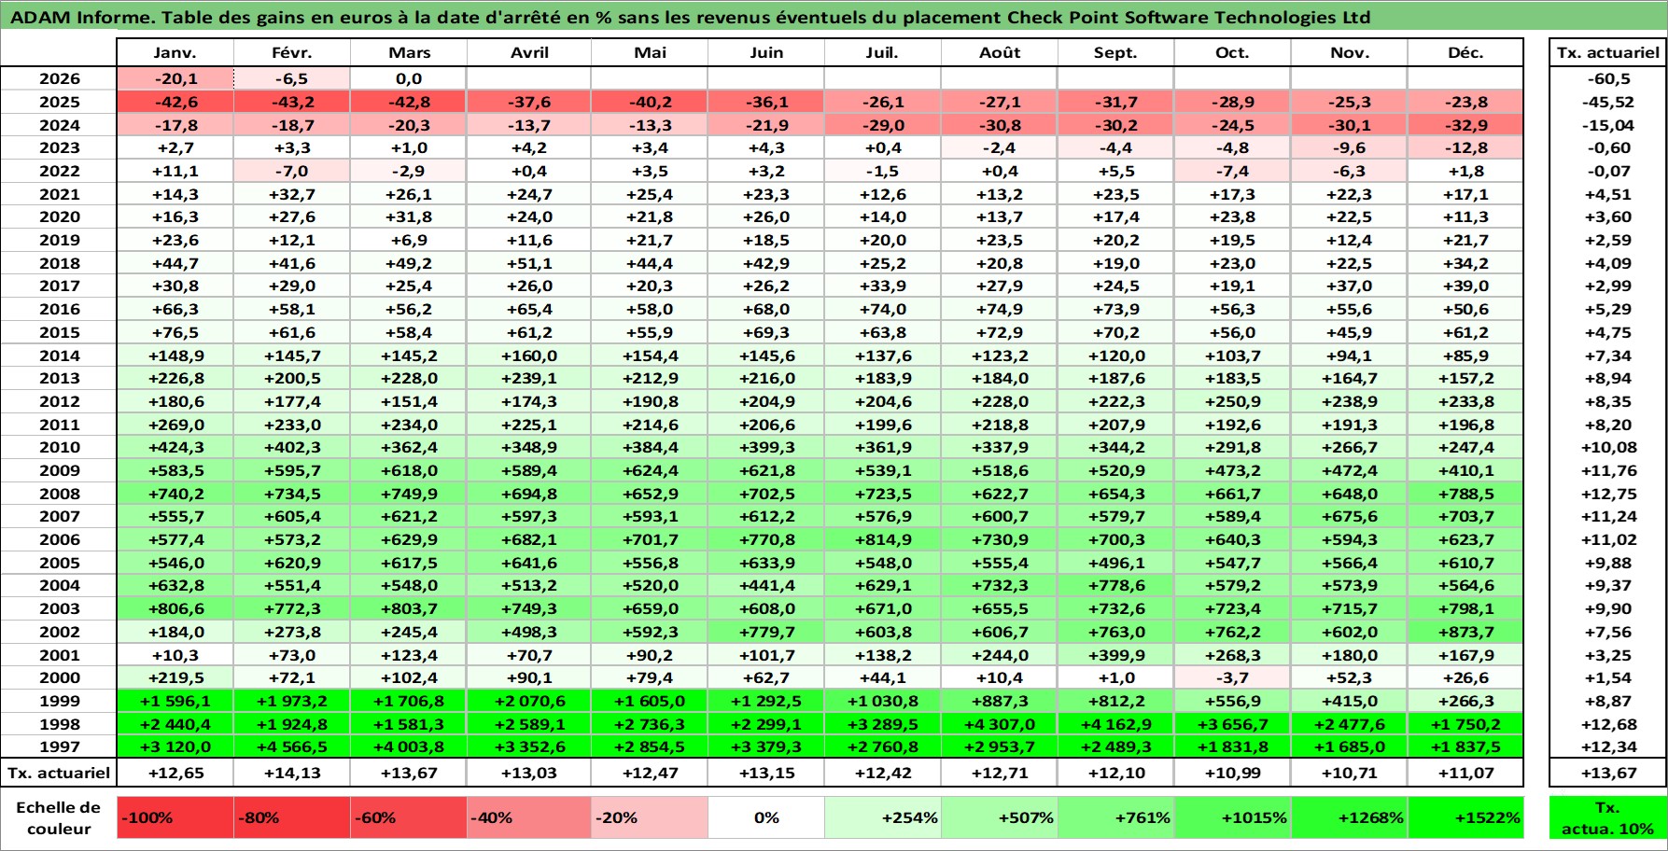1668x851 pixels.
Task: Click cell +269,0 for January 2011
Action: click(x=175, y=425)
